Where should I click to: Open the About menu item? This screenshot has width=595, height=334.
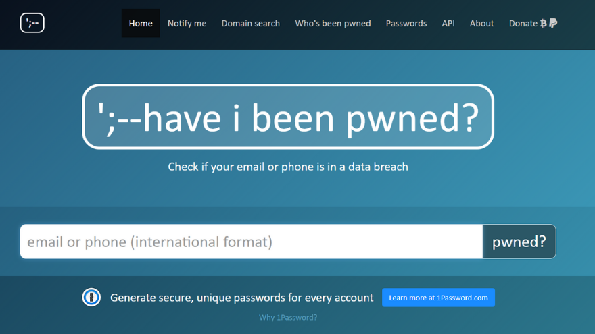481,23
